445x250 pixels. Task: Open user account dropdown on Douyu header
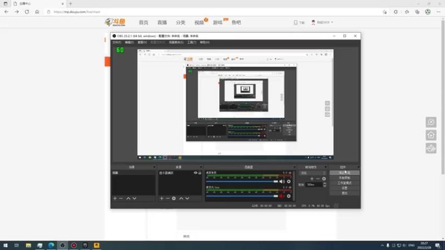pyautogui.click(x=323, y=22)
